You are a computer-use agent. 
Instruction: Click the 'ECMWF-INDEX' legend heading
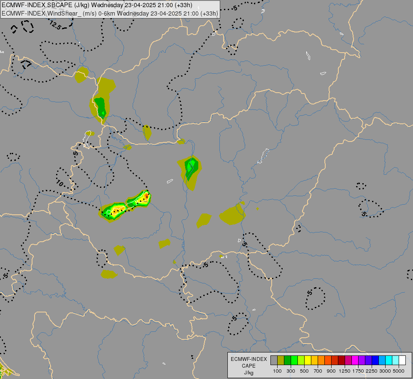point(248,359)
